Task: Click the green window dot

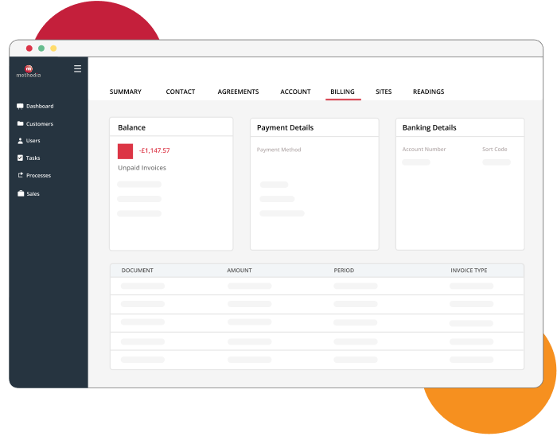Action: point(41,49)
